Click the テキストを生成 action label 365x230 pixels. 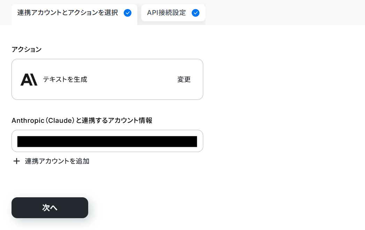[x=65, y=79]
